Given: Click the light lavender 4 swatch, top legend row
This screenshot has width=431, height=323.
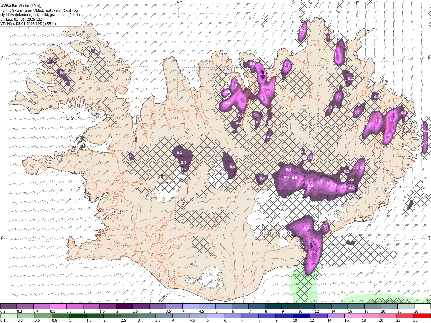Looking at the screenshot, I should click(190, 306).
